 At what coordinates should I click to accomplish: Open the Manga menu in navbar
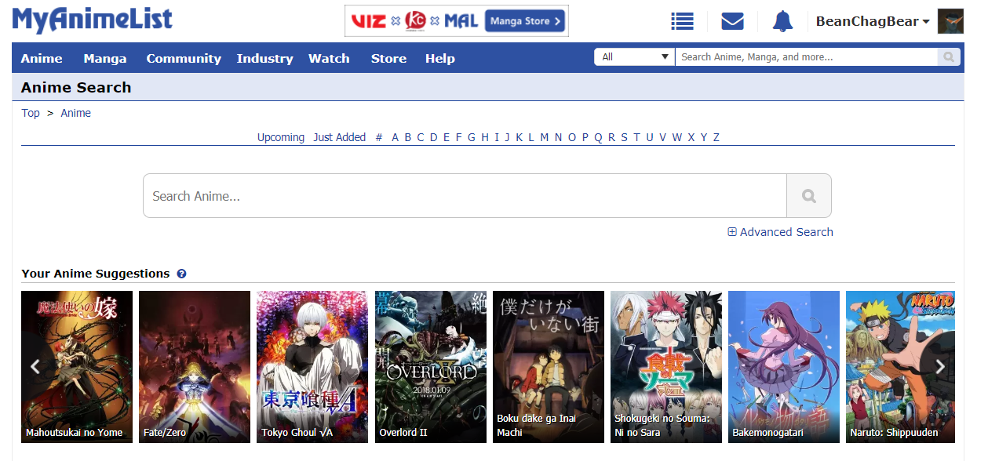[105, 58]
